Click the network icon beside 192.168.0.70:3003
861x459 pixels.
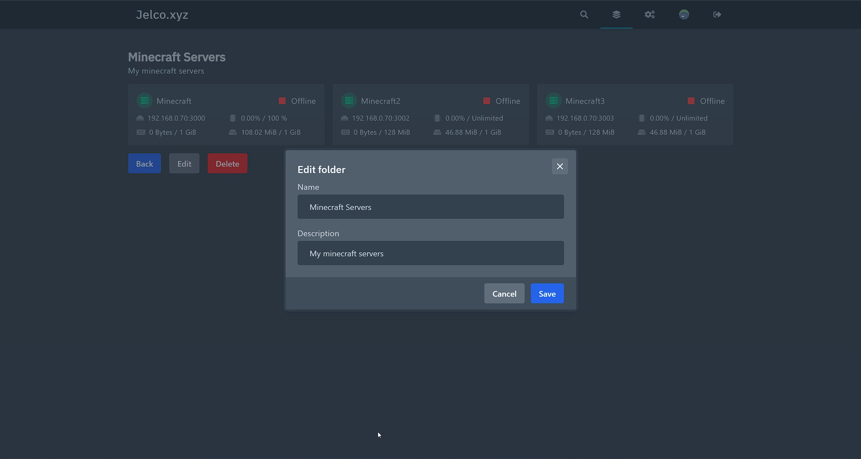[x=549, y=118]
